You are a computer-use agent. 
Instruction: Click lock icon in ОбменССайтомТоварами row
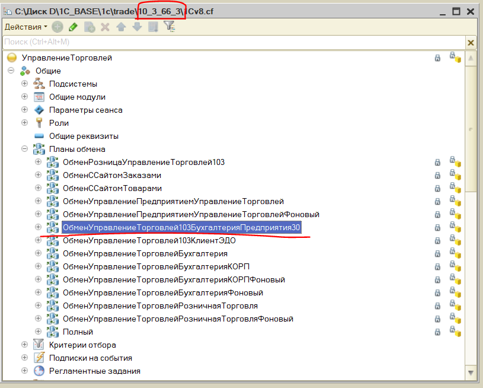tap(437, 189)
